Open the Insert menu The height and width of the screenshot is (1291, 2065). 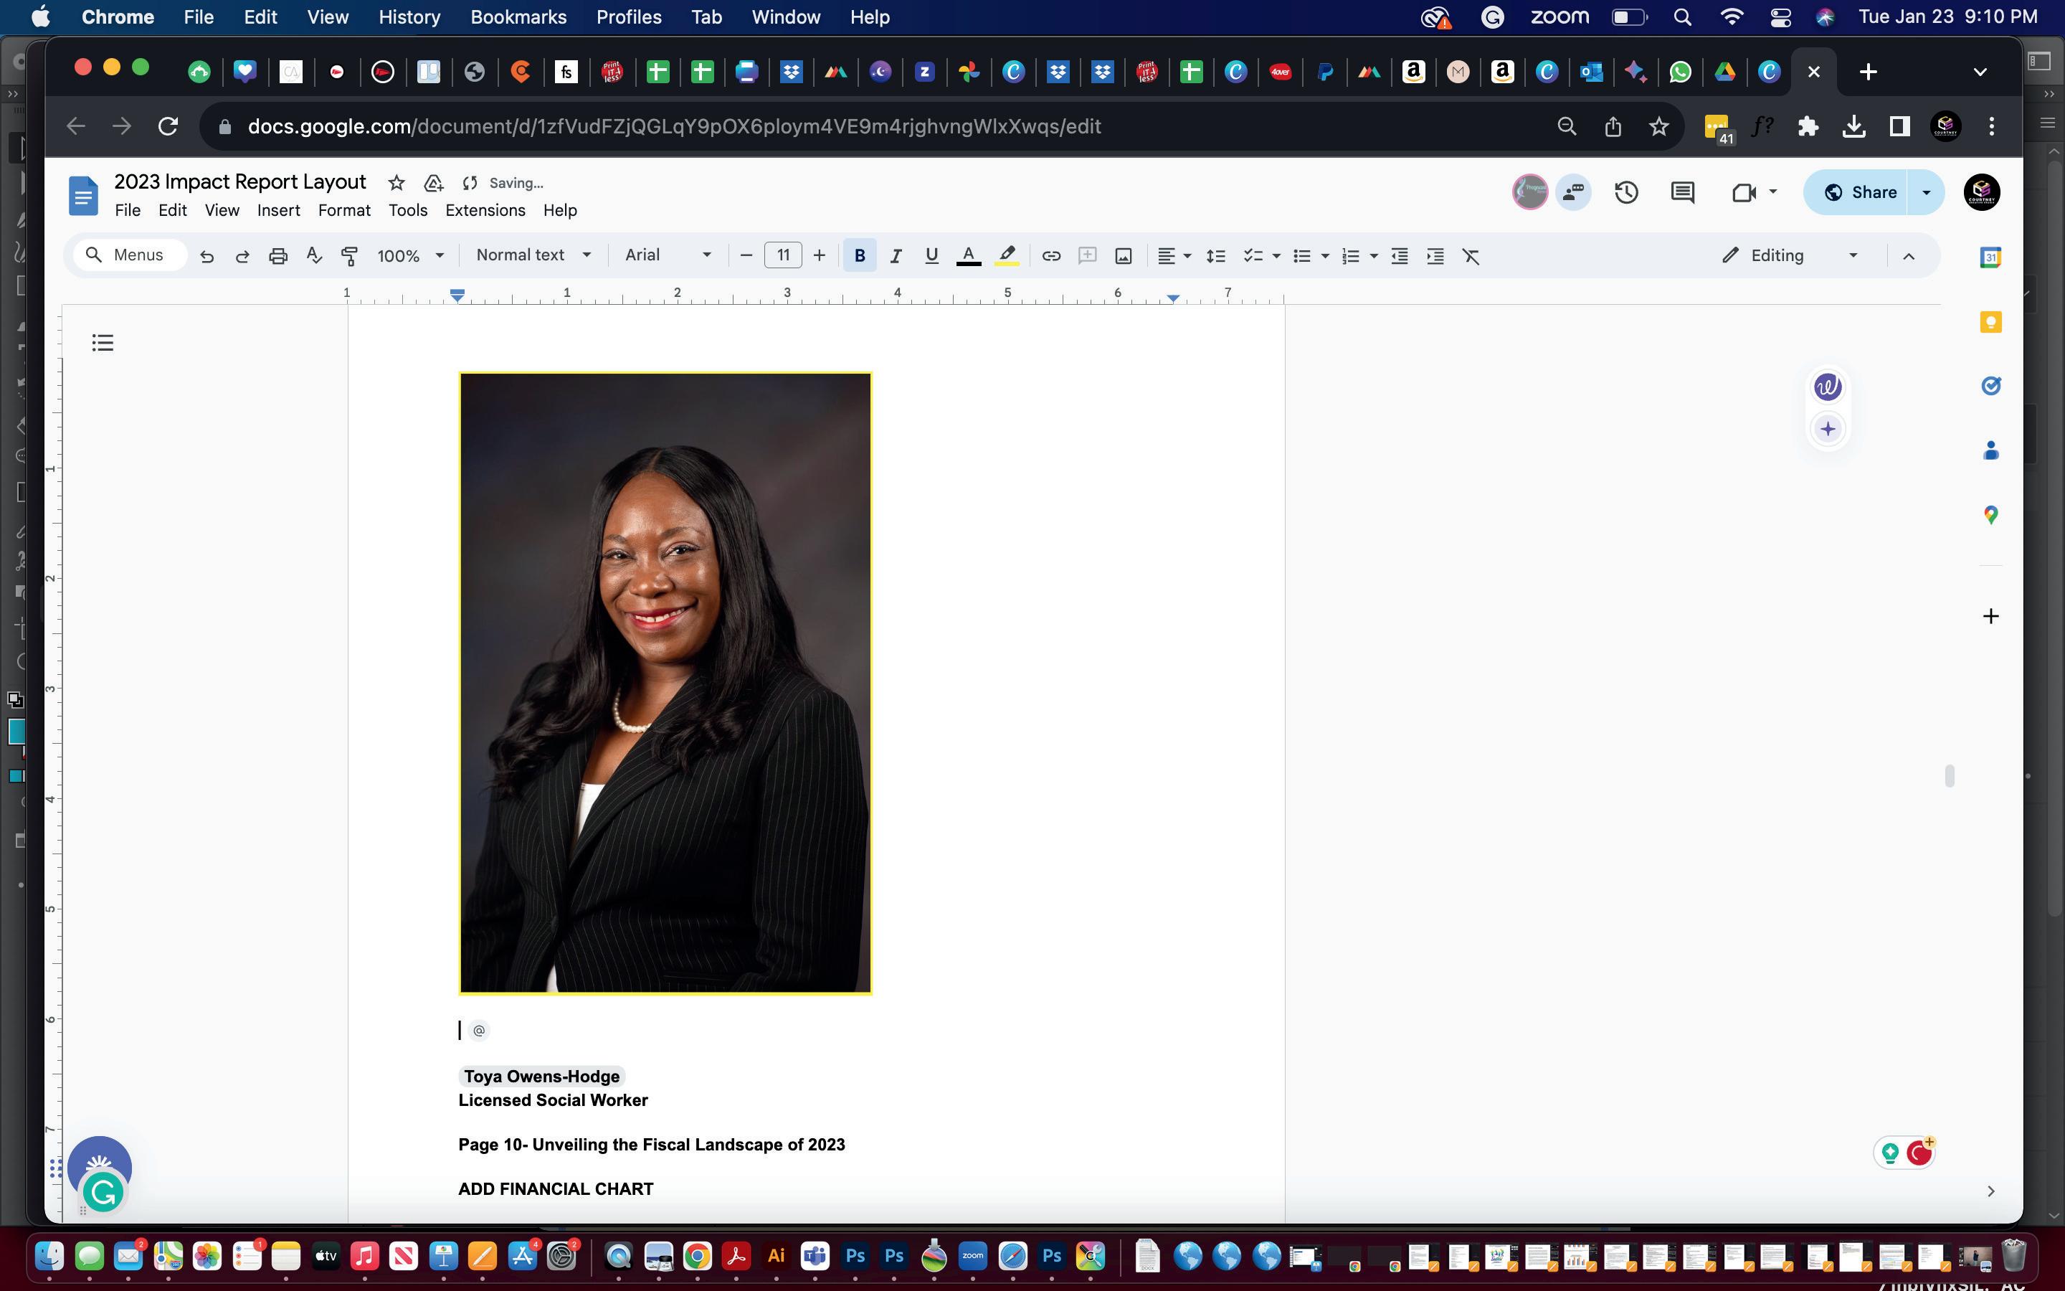(278, 210)
